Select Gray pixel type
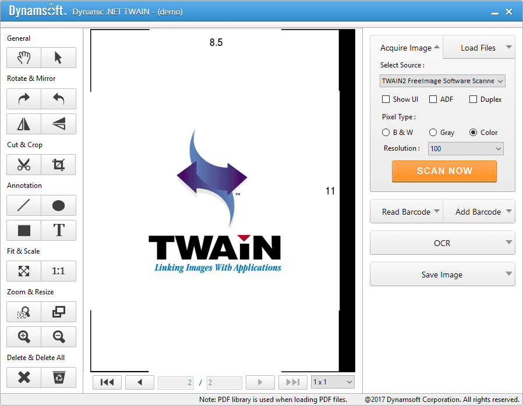Viewport: 523px width, 406px height. click(433, 133)
